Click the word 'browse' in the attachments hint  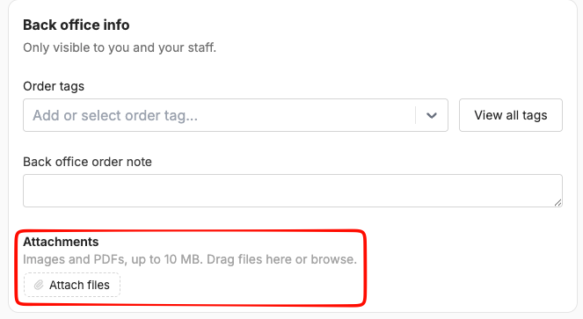coord(332,259)
